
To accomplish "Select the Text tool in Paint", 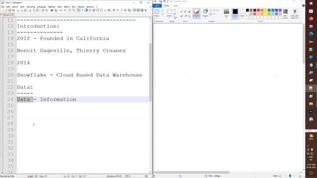I will 189,12.
